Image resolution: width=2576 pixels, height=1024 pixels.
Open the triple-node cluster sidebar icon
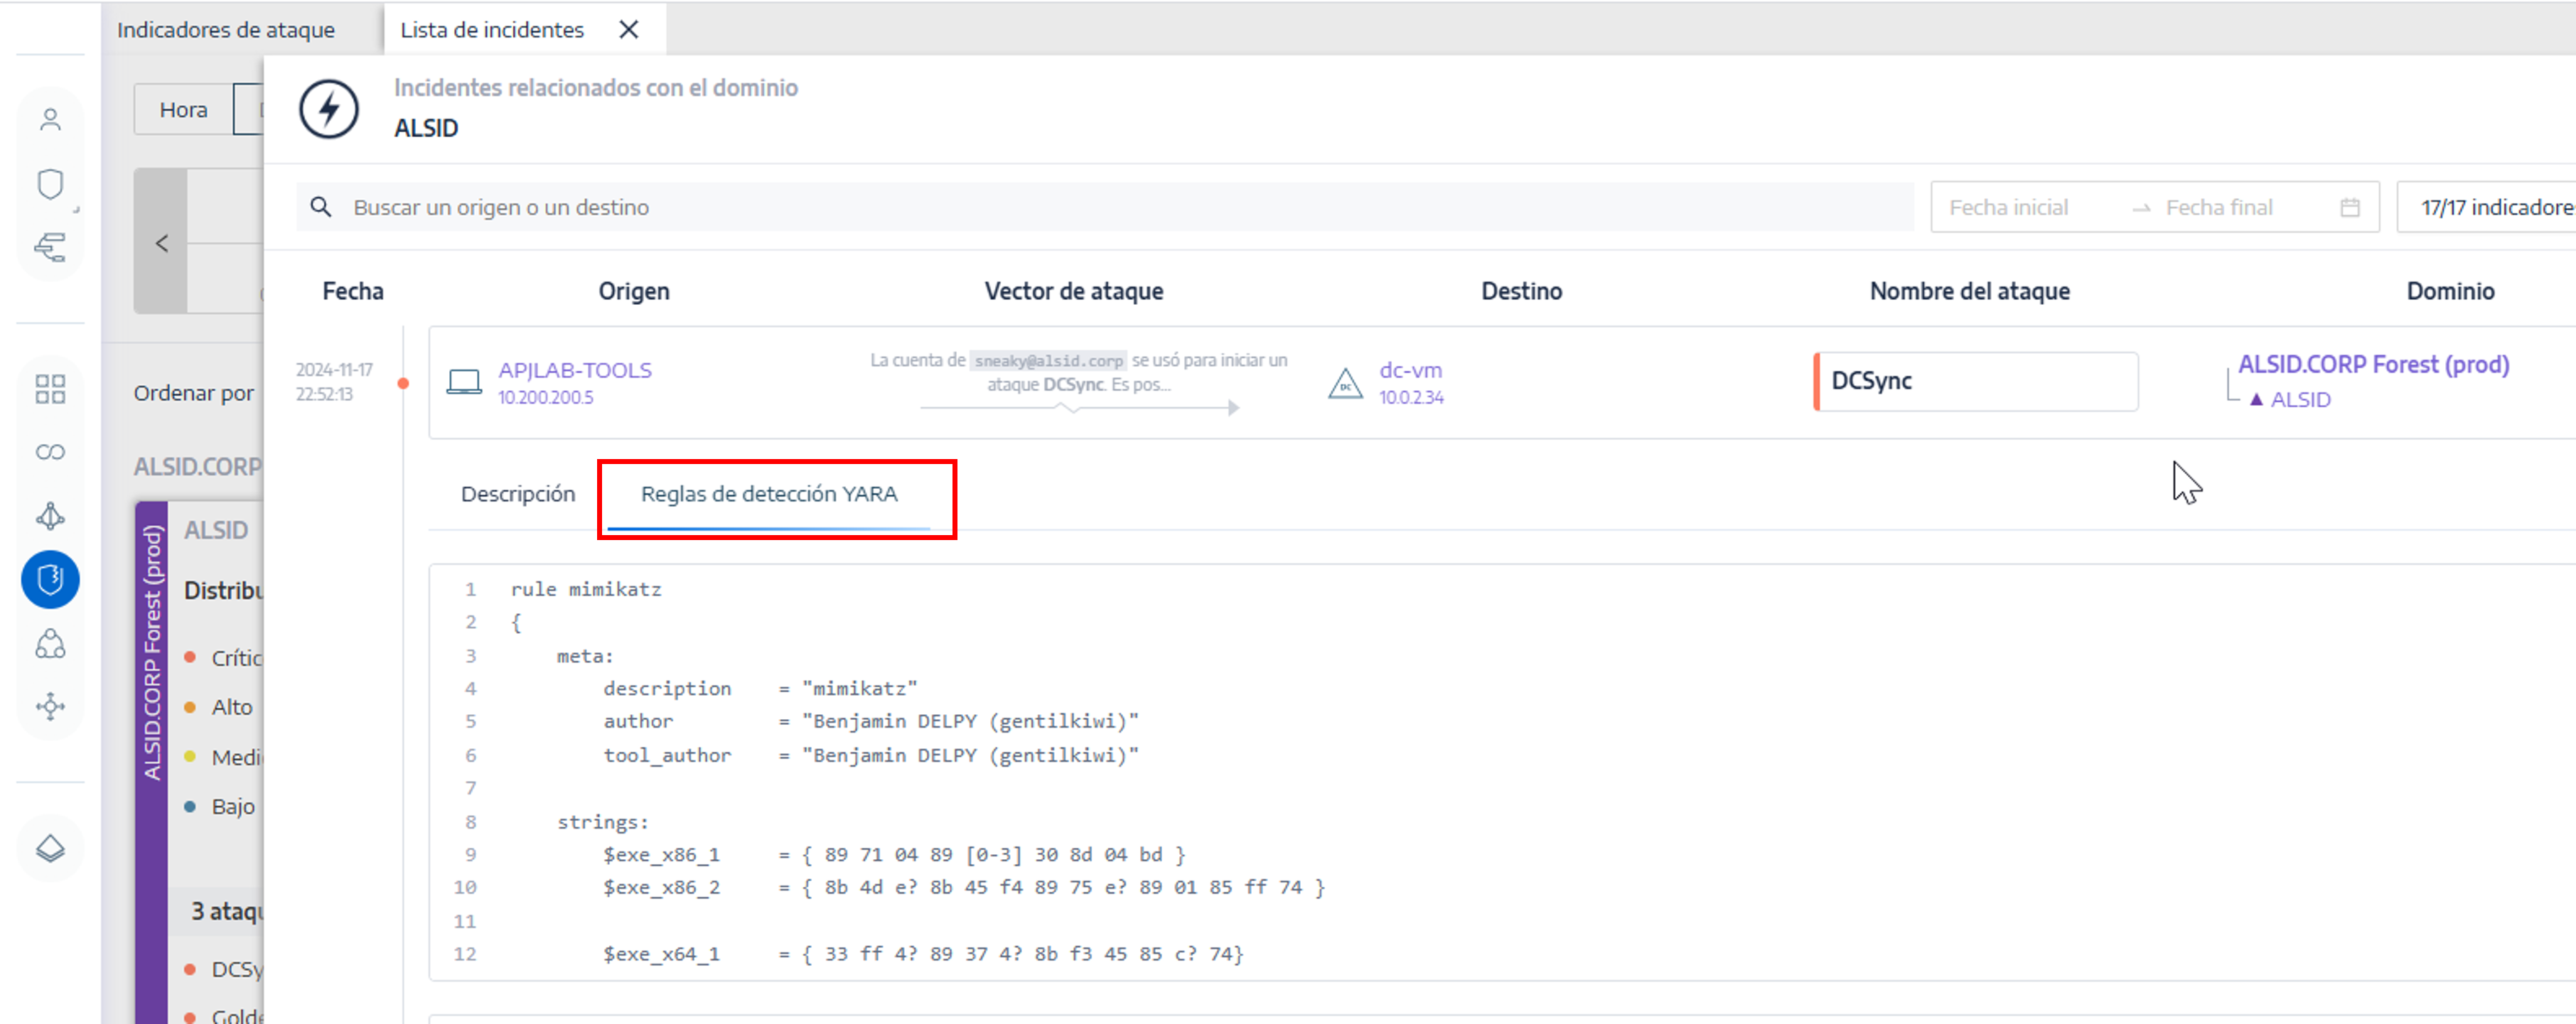pyautogui.click(x=50, y=643)
